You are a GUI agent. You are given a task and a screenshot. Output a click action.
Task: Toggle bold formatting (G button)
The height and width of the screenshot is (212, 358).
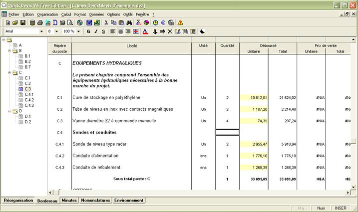click(88, 31)
